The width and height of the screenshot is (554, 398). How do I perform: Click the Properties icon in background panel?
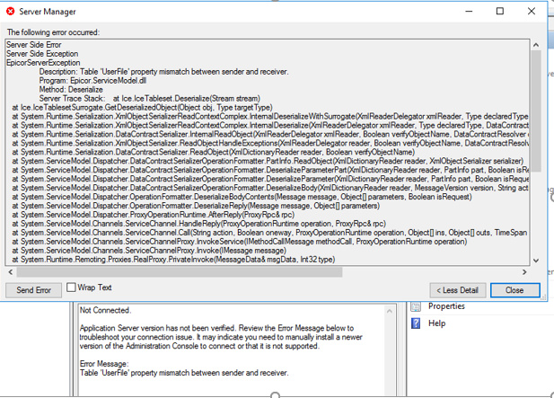[416, 306]
